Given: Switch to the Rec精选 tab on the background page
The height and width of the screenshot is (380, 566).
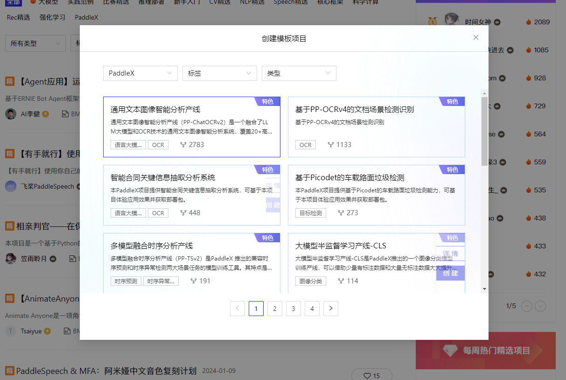Looking at the screenshot, I should 18,17.
